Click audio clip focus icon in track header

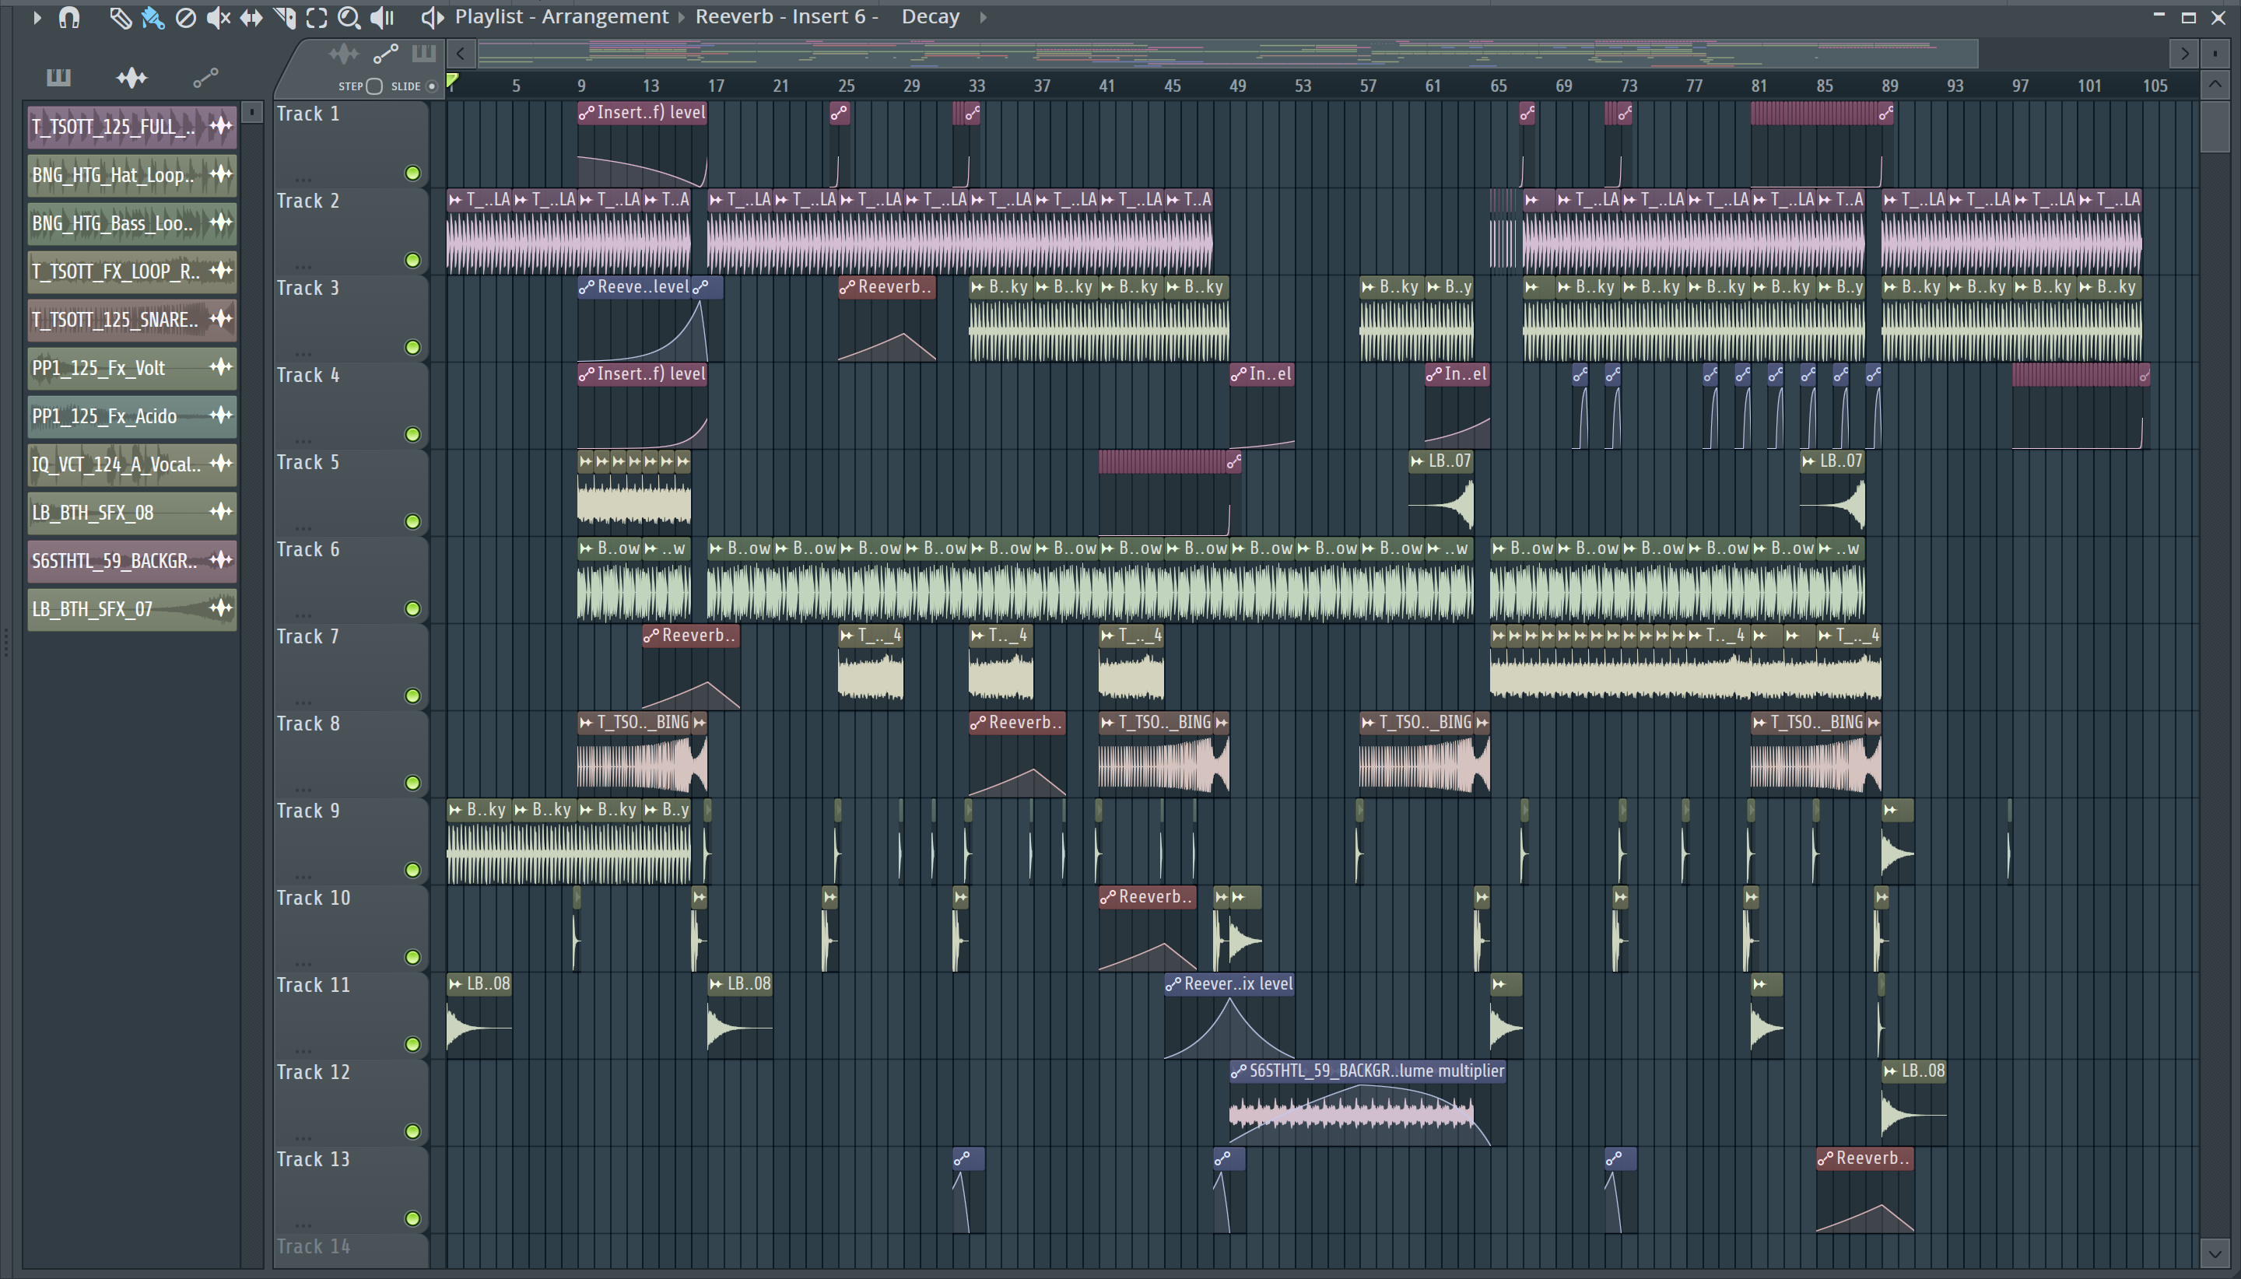pos(343,54)
